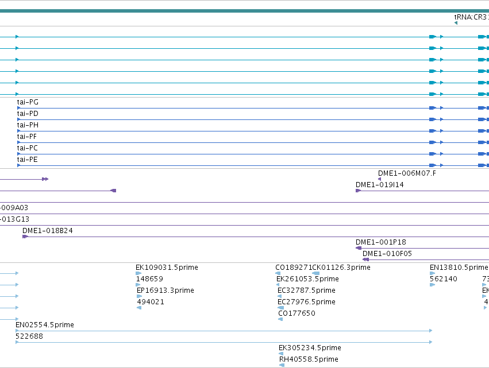Click the 562140 EST label
The width and height of the screenshot is (489, 368).
[x=444, y=279]
